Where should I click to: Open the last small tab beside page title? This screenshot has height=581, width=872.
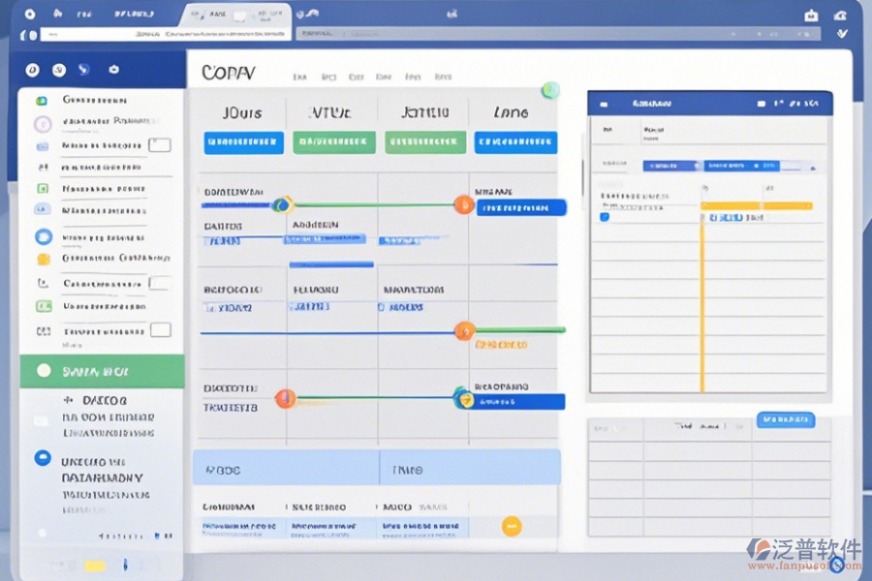click(x=443, y=76)
